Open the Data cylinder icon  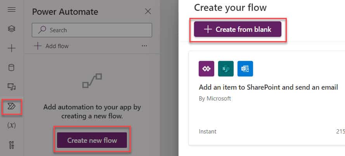click(11, 68)
